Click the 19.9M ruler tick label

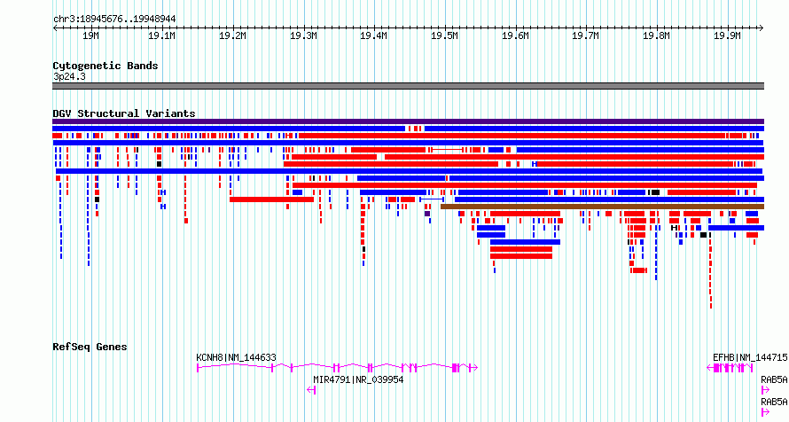(727, 35)
